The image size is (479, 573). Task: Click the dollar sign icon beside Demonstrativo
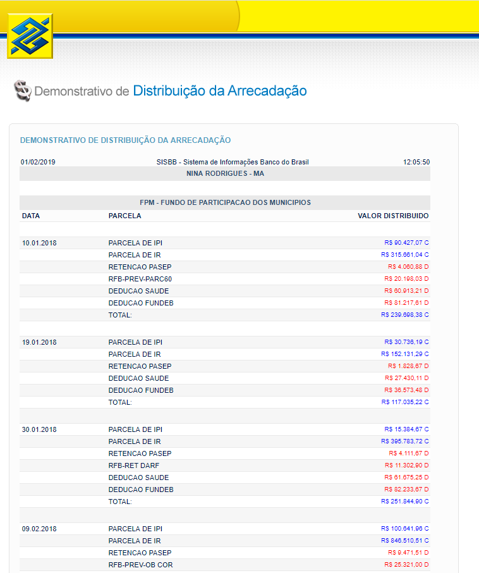(22, 91)
